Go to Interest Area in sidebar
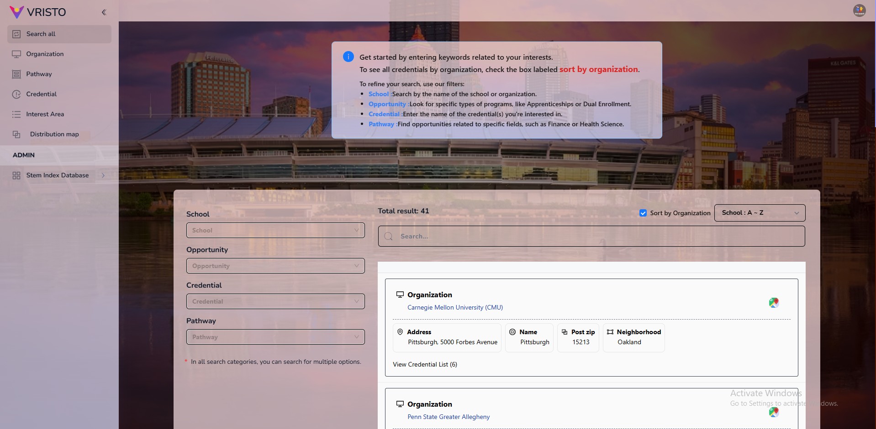The height and width of the screenshot is (429, 876). pyautogui.click(x=59, y=114)
